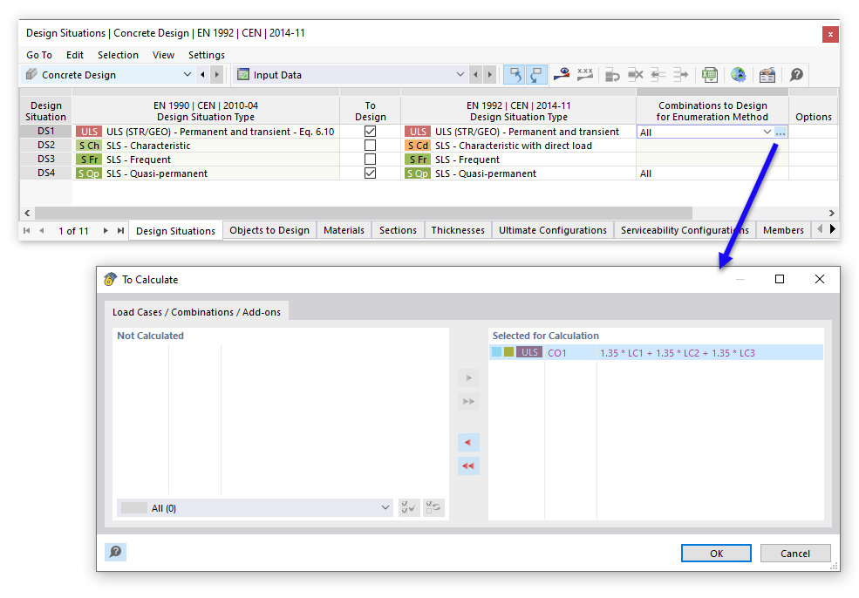Export table to Excel icon
Viewport: 859px width, 598px height.
click(x=710, y=74)
